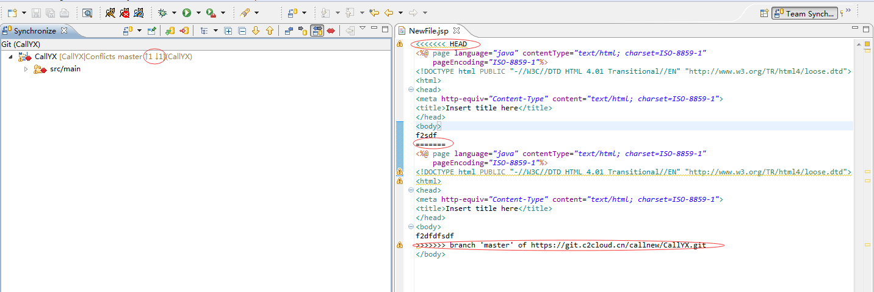The width and height of the screenshot is (874, 292).
Task: Click the Save disk icon
Action: pos(37,12)
